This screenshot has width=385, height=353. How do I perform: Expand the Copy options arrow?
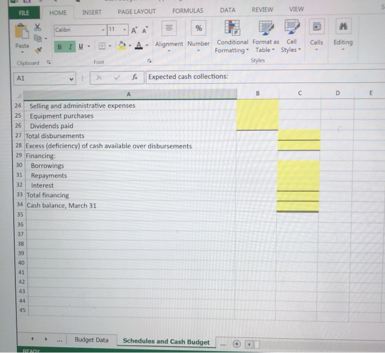(46, 39)
